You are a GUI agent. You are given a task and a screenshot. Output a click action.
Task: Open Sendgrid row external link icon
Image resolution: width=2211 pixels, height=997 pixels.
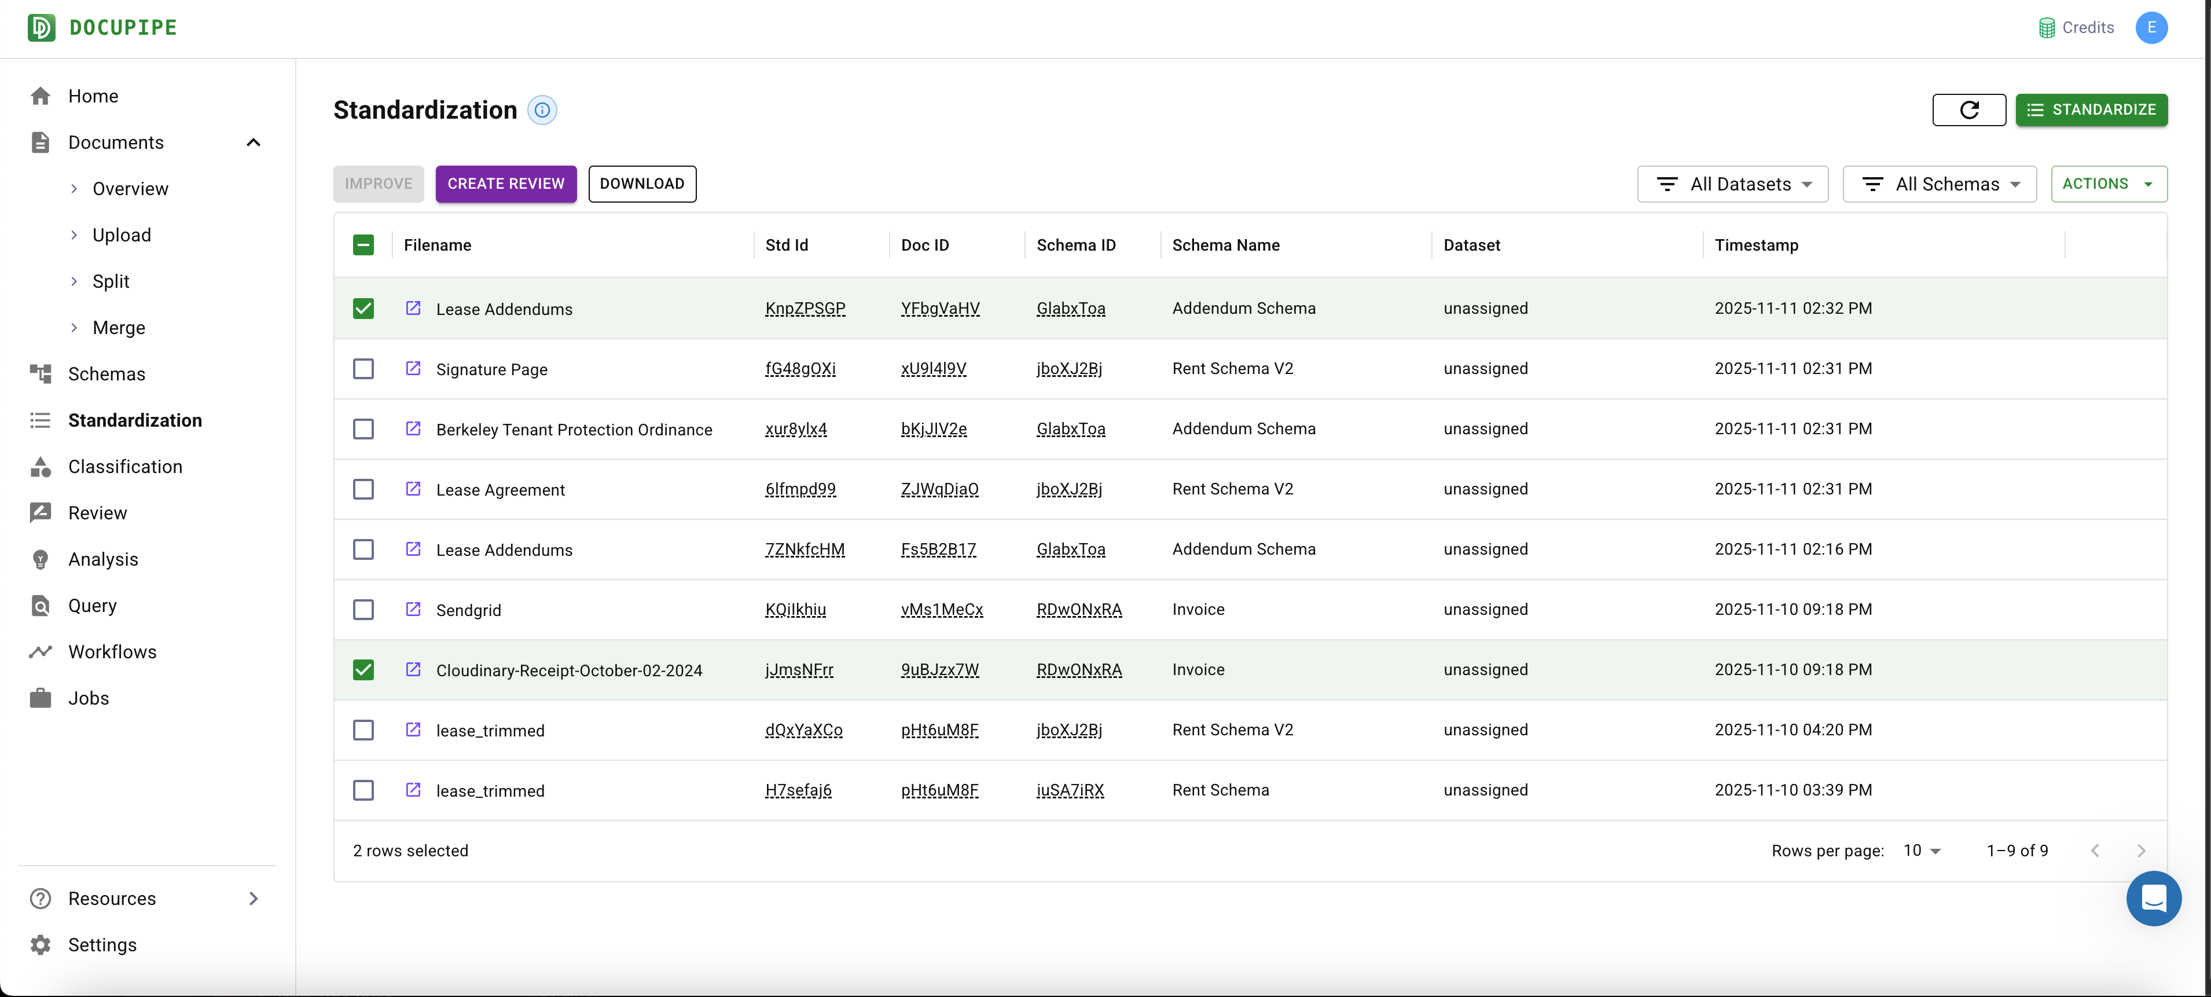click(x=413, y=609)
